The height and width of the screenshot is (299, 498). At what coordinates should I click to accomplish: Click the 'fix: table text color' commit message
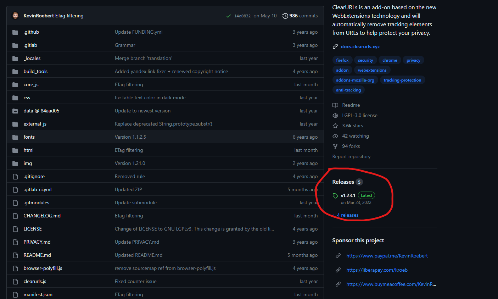pos(150,98)
